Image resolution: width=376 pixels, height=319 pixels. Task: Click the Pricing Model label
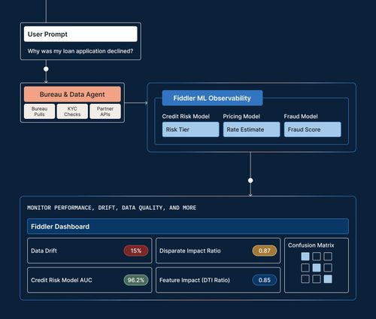click(241, 117)
